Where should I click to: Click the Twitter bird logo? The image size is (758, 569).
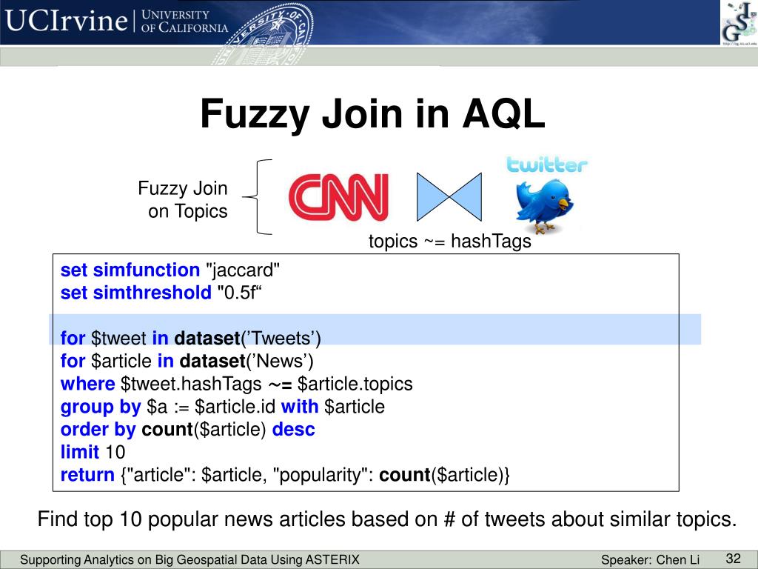coord(544,206)
